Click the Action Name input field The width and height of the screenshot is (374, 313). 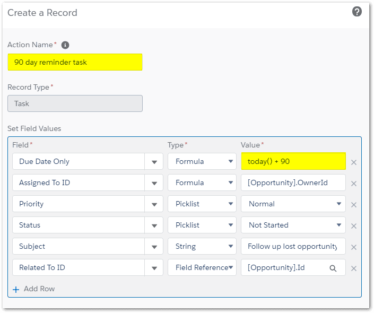(x=75, y=62)
